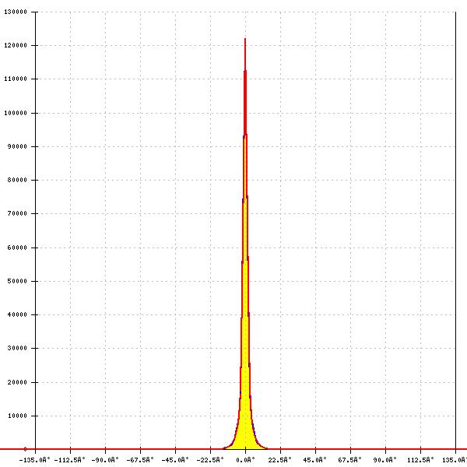Screen dimensions: 467x467
Task: Click the -112.5 x-axis label
Action: pos(70,460)
